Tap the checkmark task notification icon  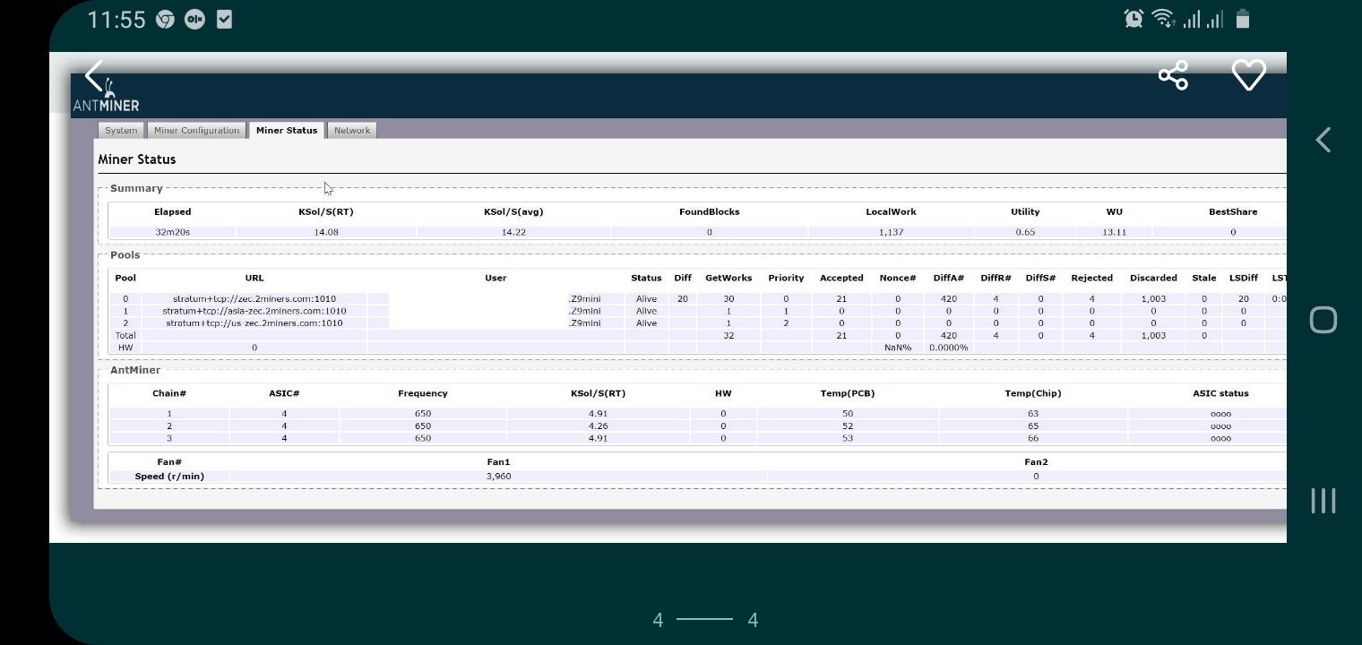224,20
